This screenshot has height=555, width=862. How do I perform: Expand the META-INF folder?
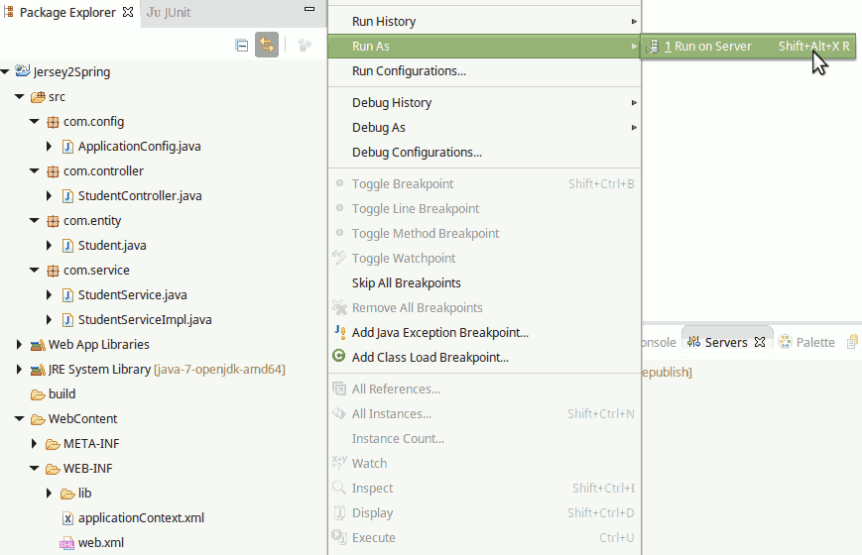pos(35,444)
